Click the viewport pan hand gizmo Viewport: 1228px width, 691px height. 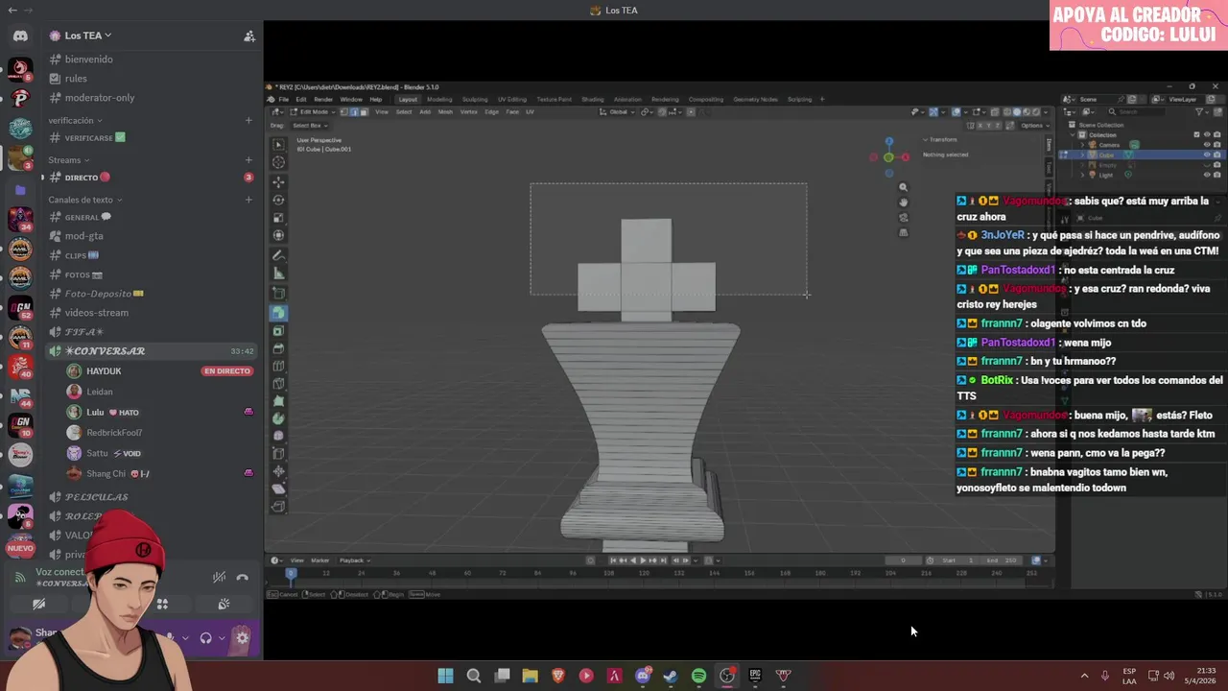(x=903, y=203)
